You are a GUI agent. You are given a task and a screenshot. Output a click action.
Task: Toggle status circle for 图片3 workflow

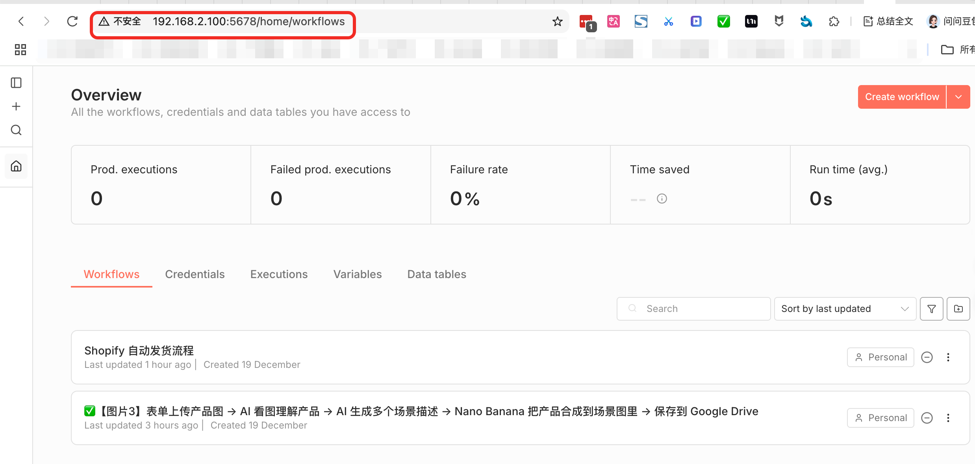pyautogui.click(x=927, y=418)
